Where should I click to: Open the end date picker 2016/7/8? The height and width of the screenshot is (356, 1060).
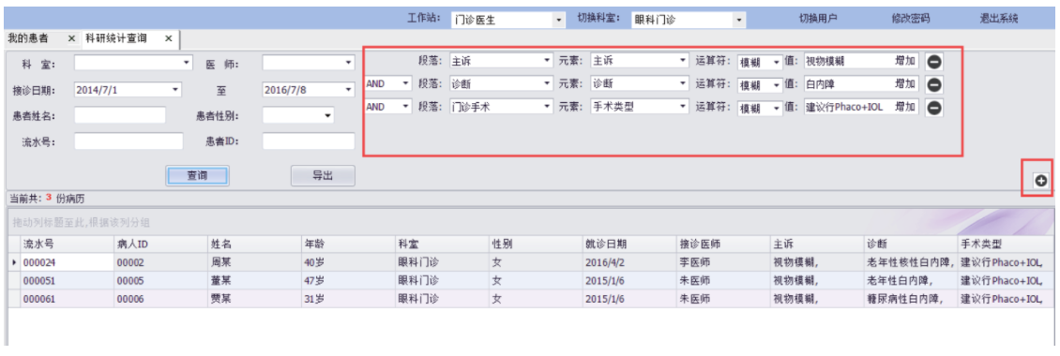(309, 89)
